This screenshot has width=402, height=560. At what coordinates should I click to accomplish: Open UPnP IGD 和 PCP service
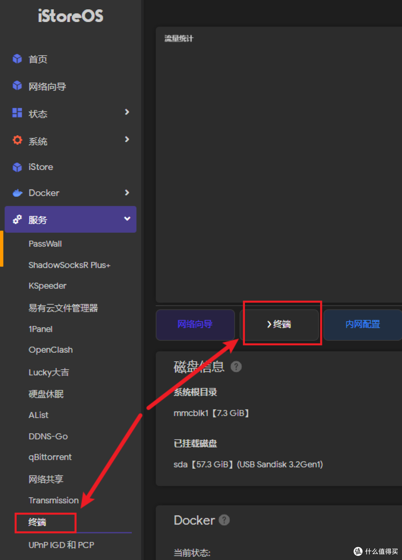click(x=61, y=545)
